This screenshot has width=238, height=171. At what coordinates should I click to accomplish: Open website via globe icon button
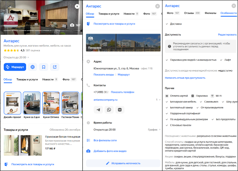(33, 67)
